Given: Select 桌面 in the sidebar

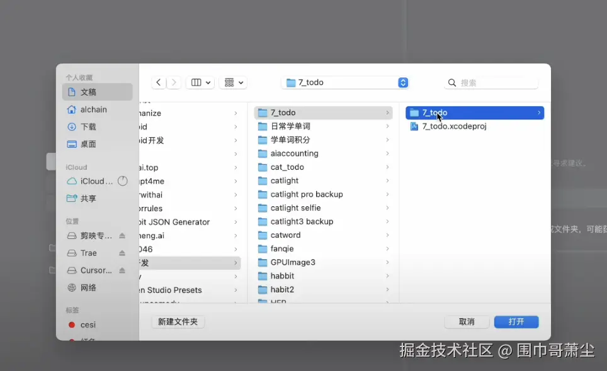Looking at the screenshot, I should [98, 144].
